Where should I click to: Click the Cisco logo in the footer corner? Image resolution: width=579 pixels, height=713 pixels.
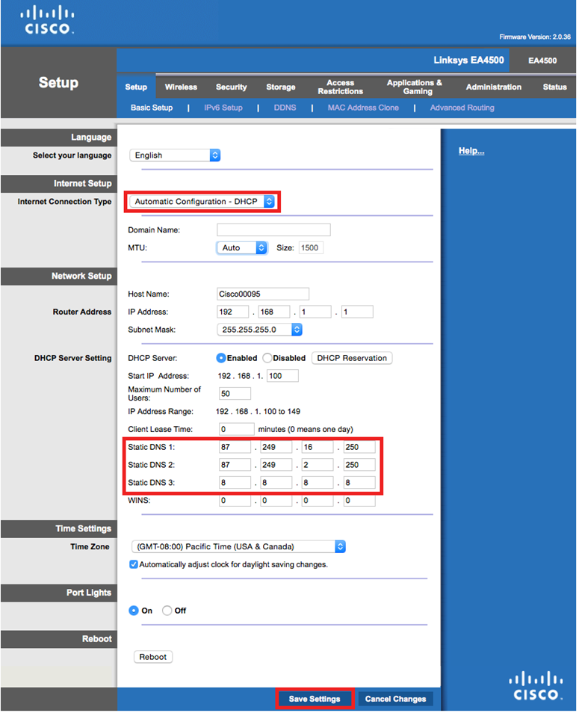pyautogui.click(x=536, y=686)
